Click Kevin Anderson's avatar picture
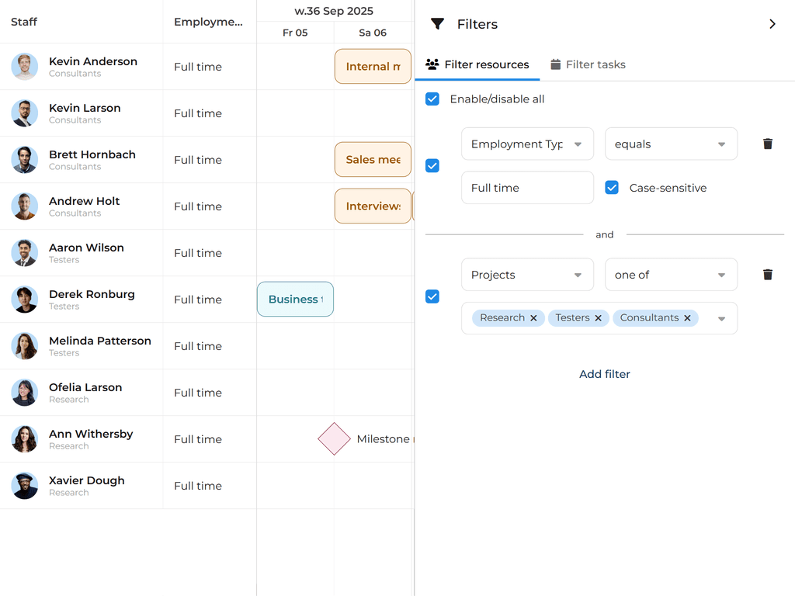This screenshot has width=795, height=596. pos(25,67)
